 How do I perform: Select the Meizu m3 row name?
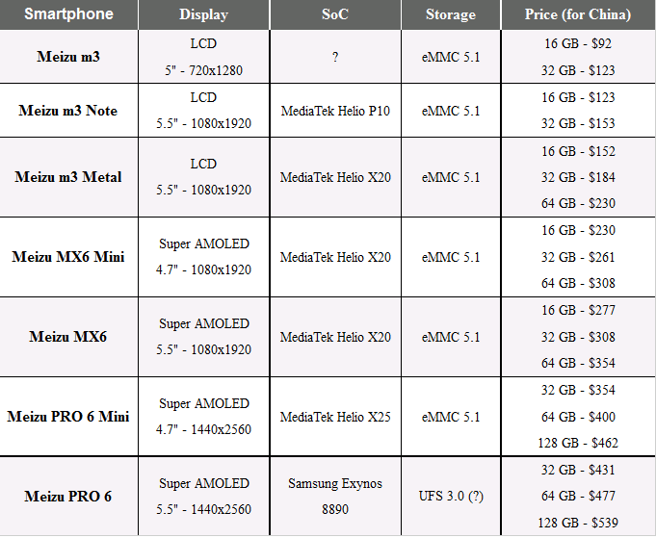pos(68,57)
